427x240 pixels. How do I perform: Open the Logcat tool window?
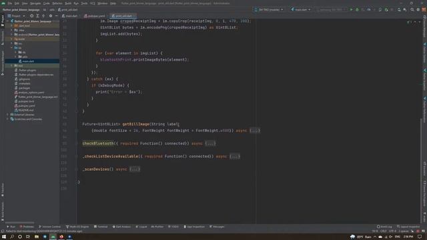click(x=141, y=227)
